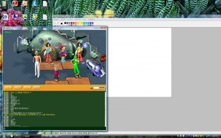The height and width of the screenshot is (138, 221).
Task: Open the View menu in Paint
Action: click(70, 19)
